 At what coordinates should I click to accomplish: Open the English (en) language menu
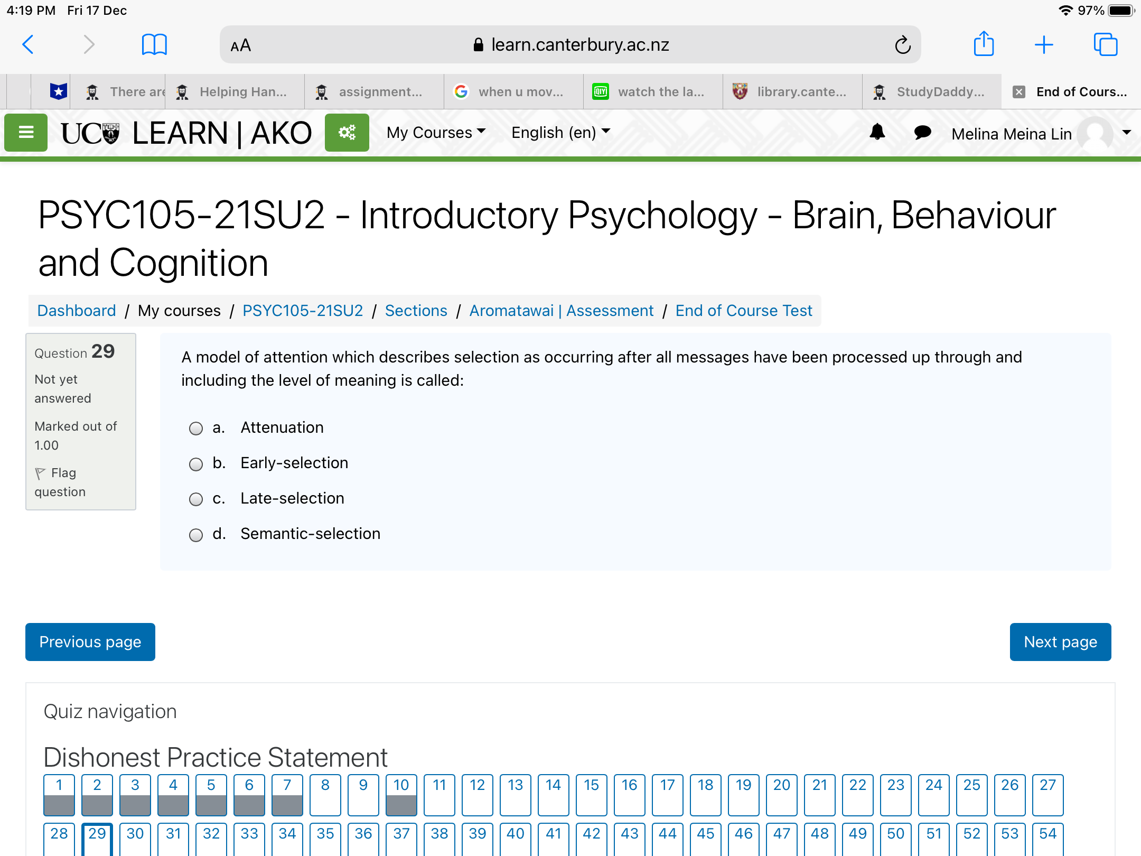(560, 132)
